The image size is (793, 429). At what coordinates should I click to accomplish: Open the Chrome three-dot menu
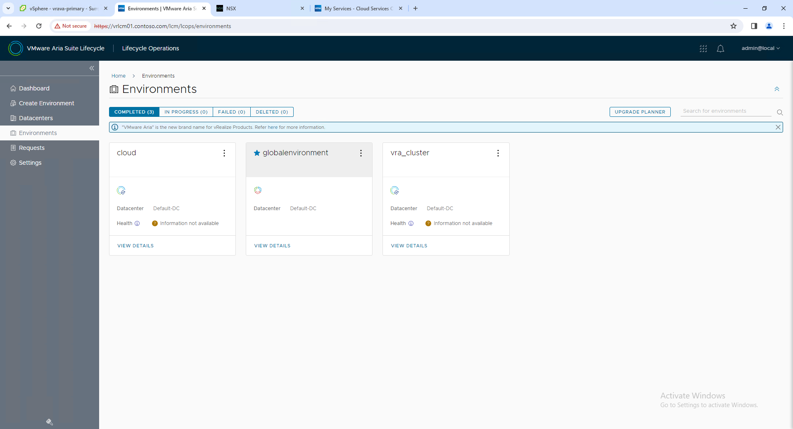pos(784,26)
